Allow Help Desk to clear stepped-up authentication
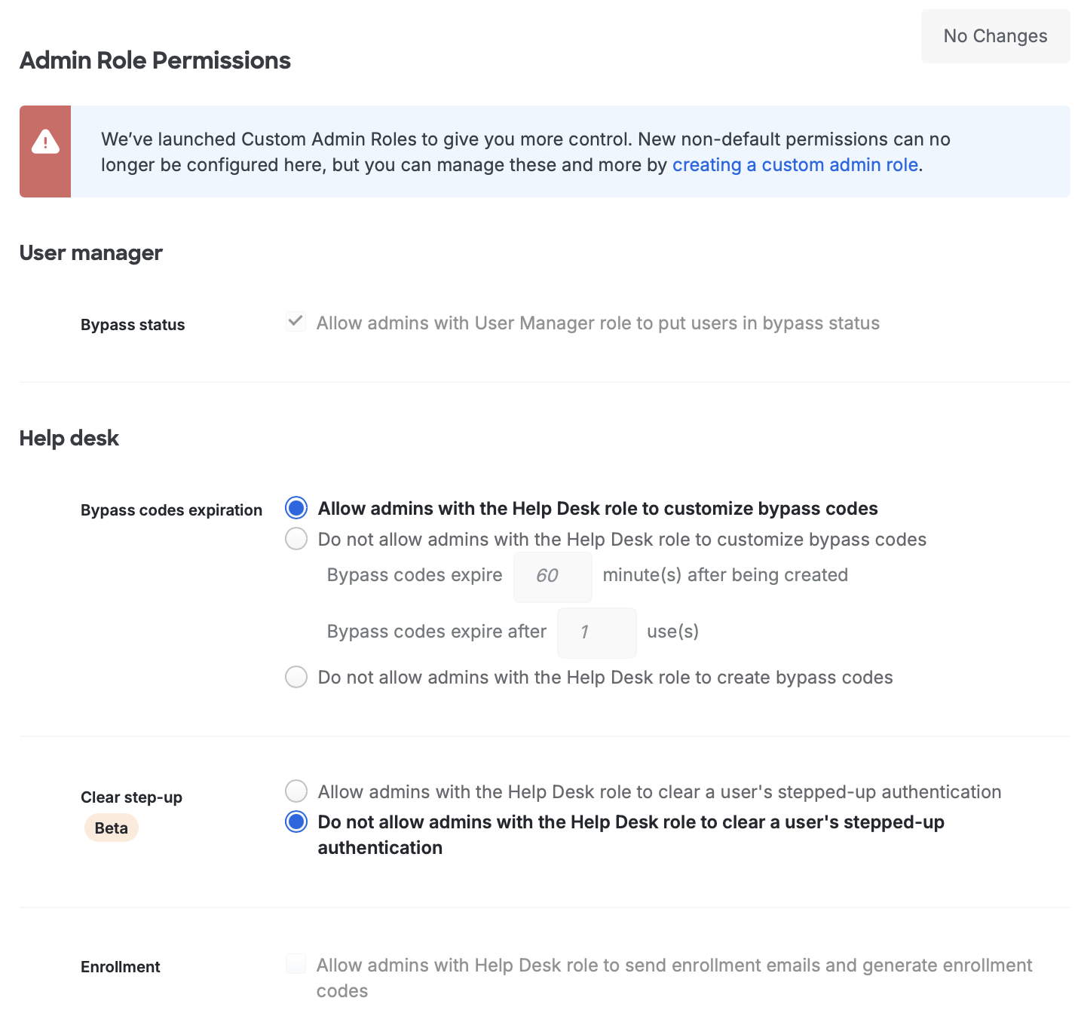The image size is (1078, 1016). tap(296, 791)
